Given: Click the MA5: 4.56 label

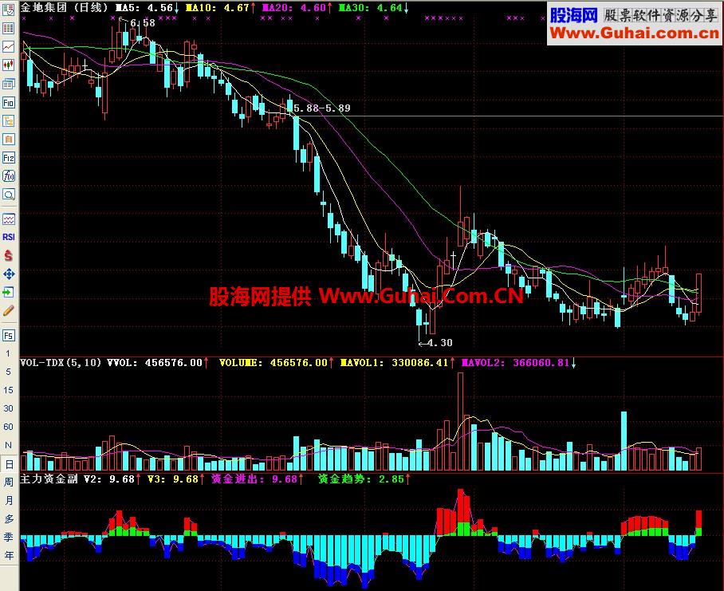Looking at the screenshot, I should pos(147,8).
